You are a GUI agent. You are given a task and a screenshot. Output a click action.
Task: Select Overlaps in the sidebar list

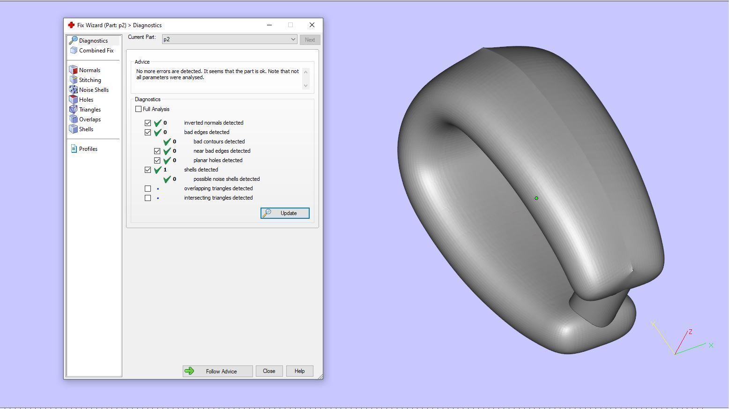tap(90, 119)
